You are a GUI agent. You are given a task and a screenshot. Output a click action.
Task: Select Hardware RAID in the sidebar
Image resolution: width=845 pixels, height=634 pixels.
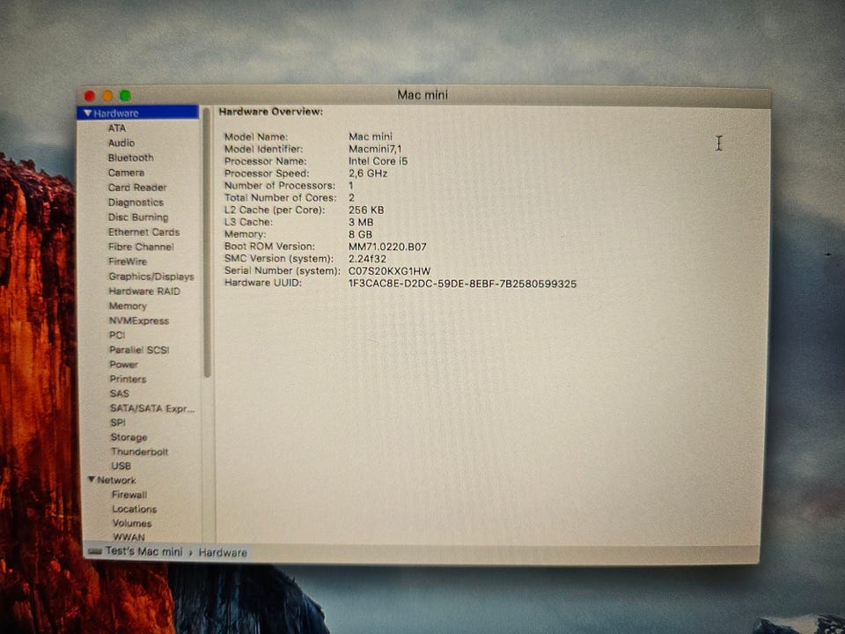pyautogui.click(x=144, y=291)
